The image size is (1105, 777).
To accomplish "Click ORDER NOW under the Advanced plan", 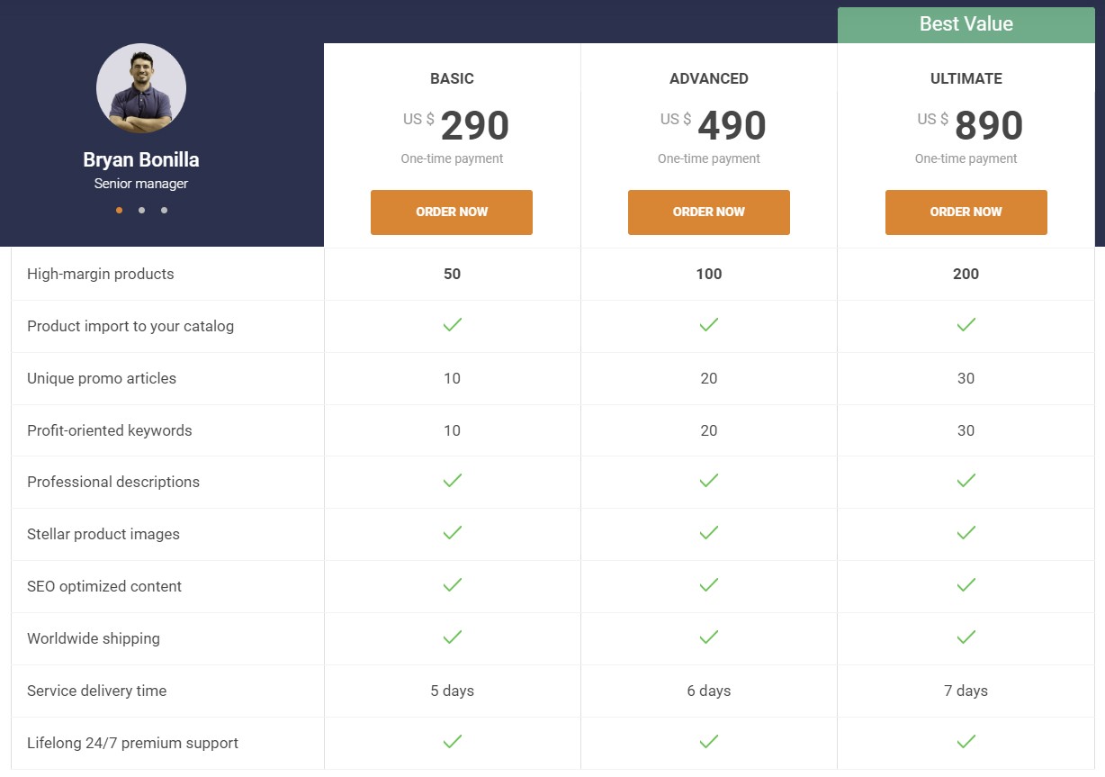I will (x=708, y=212).
